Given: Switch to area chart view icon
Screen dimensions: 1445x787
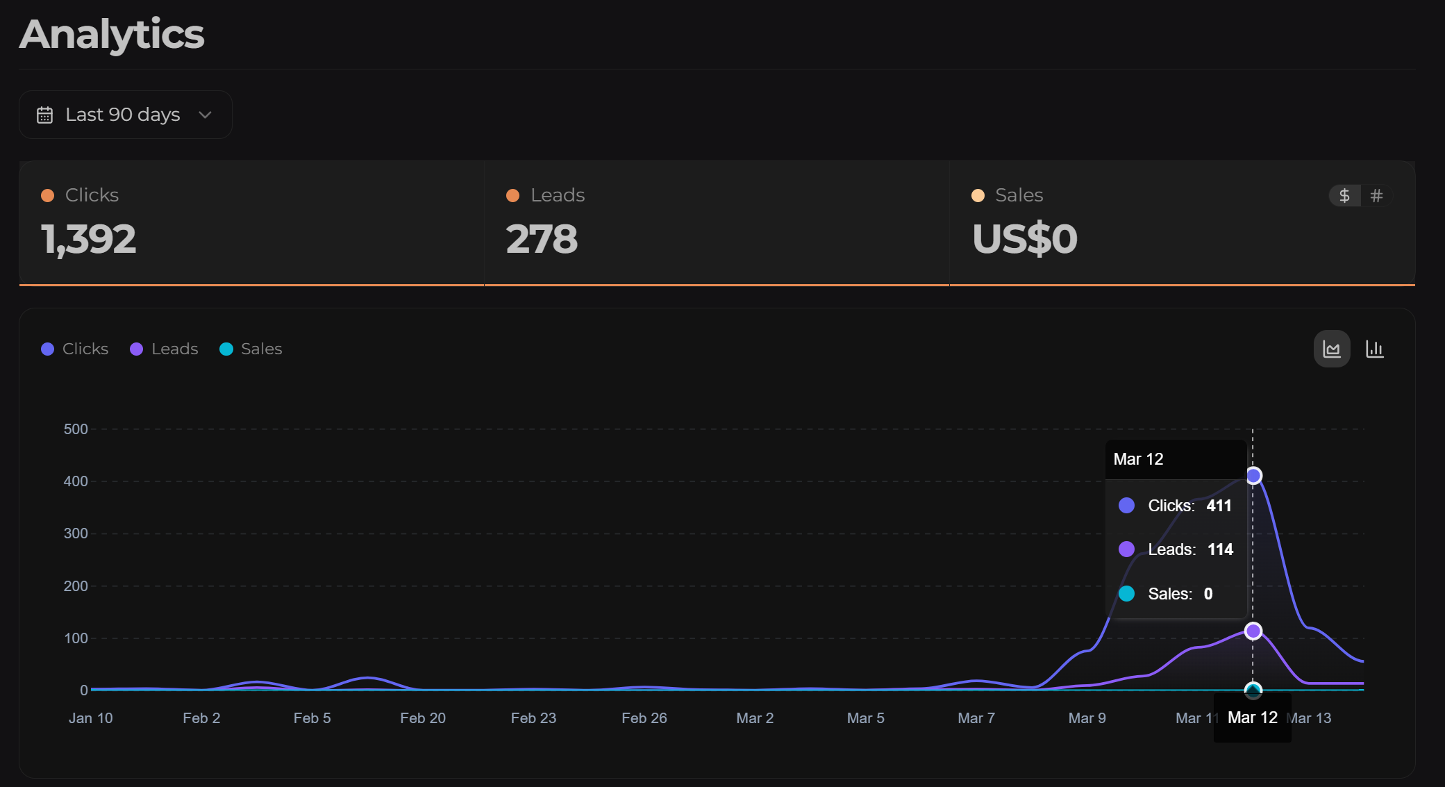Looking at the screenshot, I should coord(1331,349).
